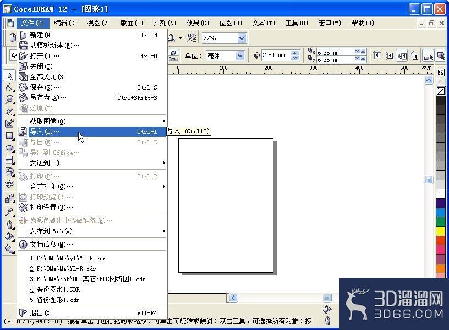Open the 77% zoom level dropdown
Viewport: 449px width, 330px height.
point(242,38)
